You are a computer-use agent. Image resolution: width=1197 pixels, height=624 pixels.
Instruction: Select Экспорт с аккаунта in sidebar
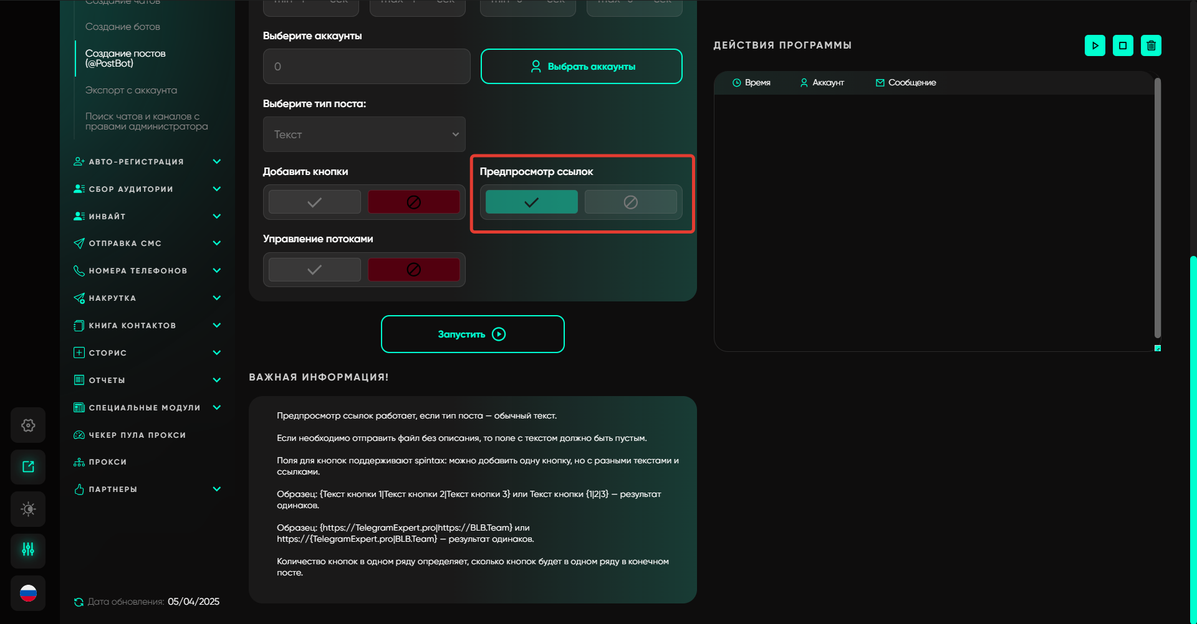131,90
